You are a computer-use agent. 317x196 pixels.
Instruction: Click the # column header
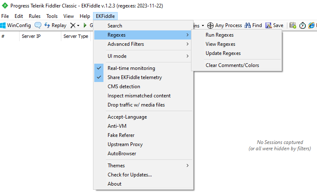tap(10, 36)
